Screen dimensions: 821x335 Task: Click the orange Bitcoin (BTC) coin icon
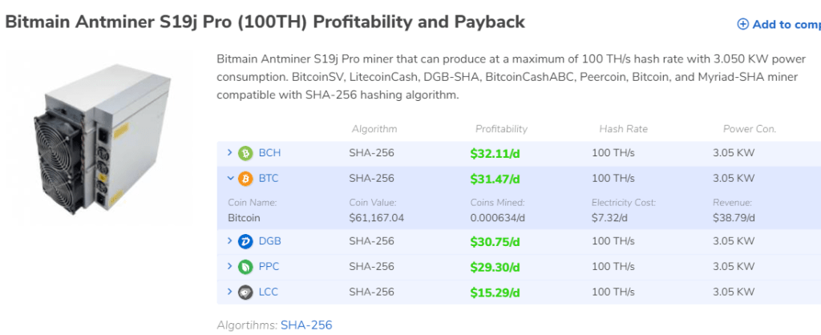(x=245, y=179)
